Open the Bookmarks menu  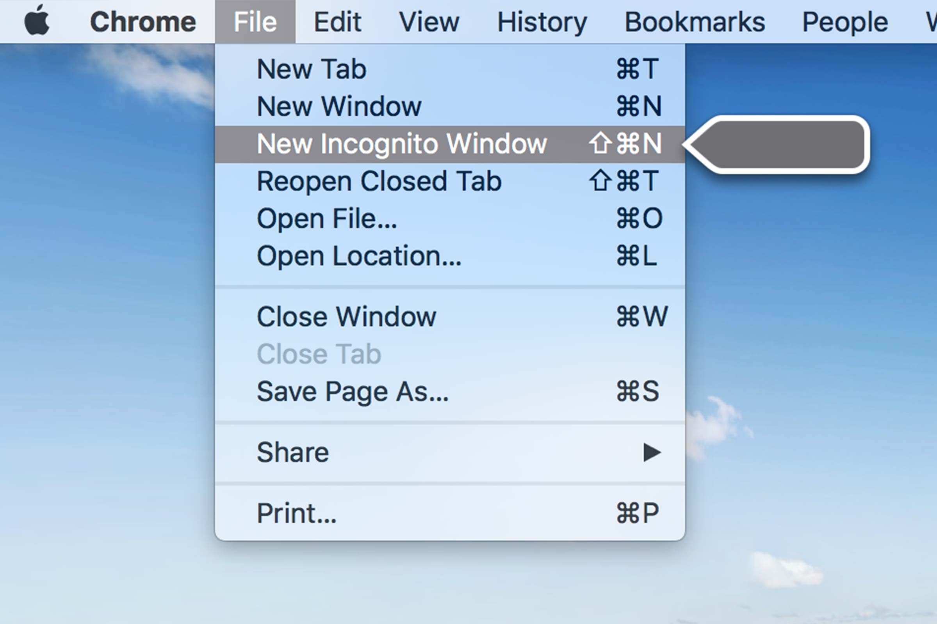coord(695,21)
